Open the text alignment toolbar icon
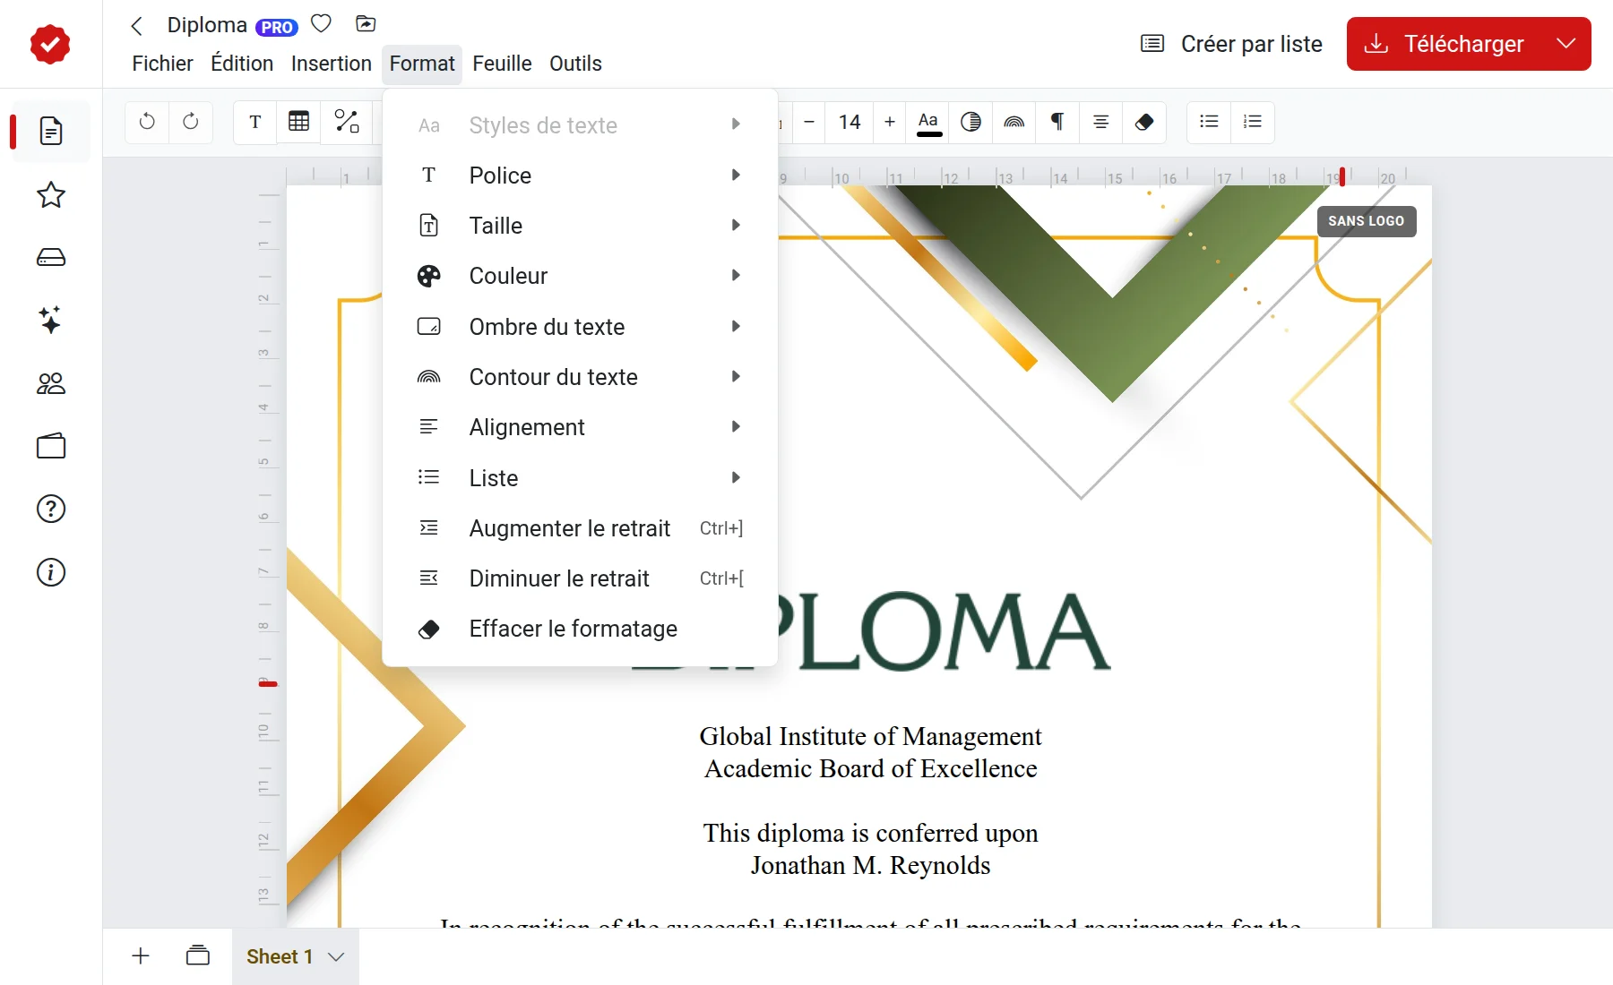 click(x=1101, y=122)
